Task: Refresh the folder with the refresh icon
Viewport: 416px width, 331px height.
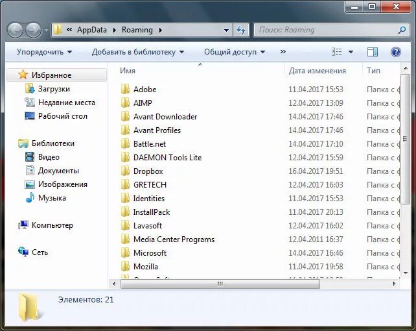Action: click(241, 30)
